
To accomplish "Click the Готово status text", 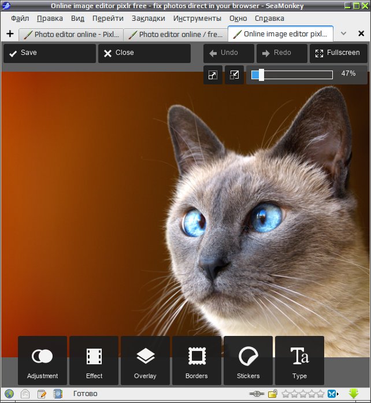I will tap(86, 394).
